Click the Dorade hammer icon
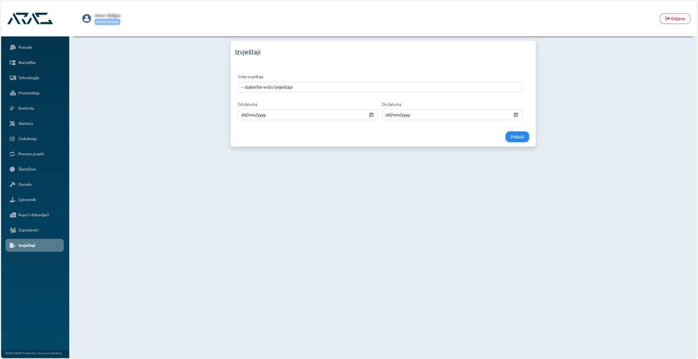 [x=12, y=185]
